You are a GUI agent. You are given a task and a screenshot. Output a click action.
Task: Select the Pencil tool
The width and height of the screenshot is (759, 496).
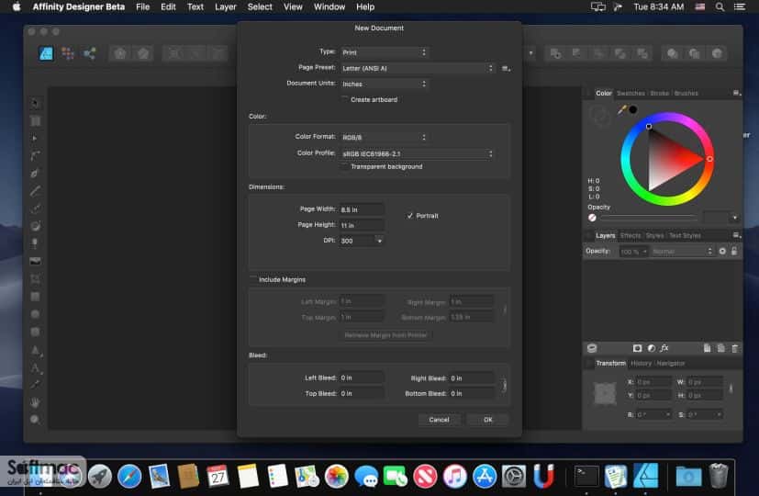pyautogui.click(x=35, y=190)
